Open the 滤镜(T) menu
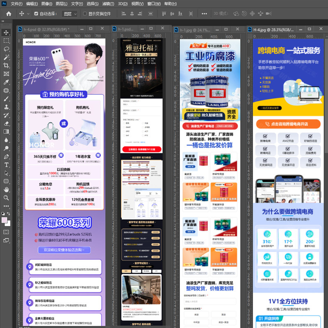Viewport: 328px width, 328px height. 108,4
